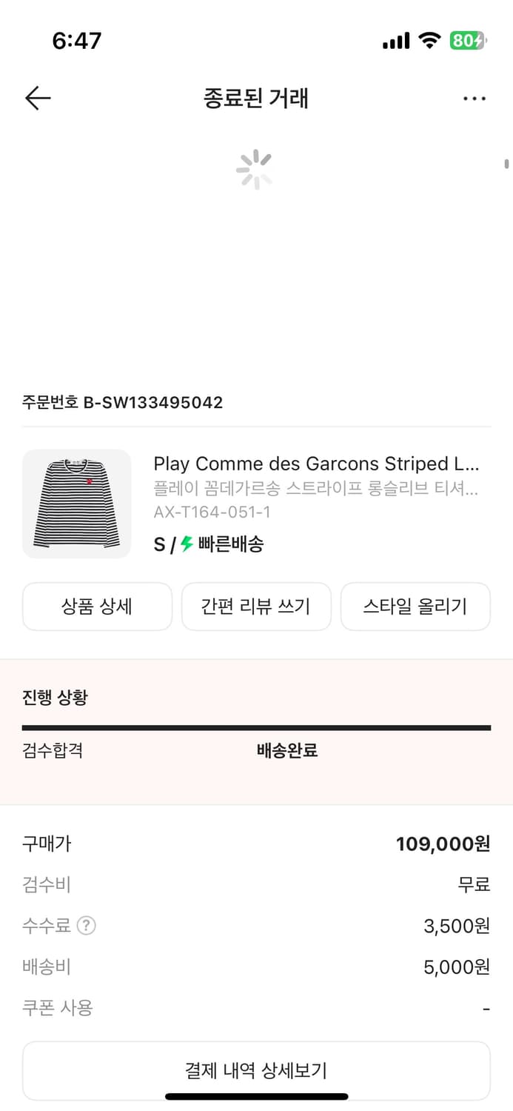
Task: Tap 간편 리뷰 쓰기 to write review
Action: point(256,606)
